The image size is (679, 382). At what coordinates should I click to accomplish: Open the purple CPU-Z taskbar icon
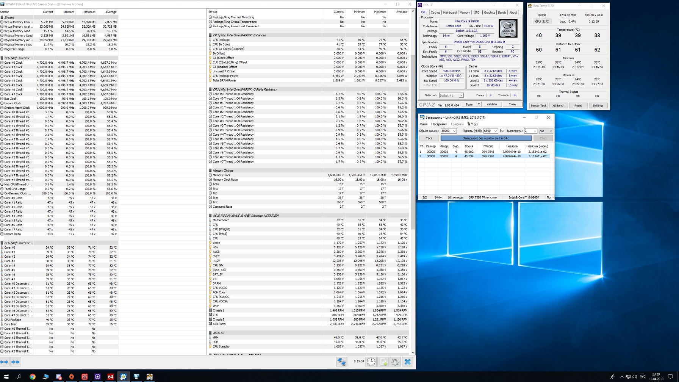97,377
